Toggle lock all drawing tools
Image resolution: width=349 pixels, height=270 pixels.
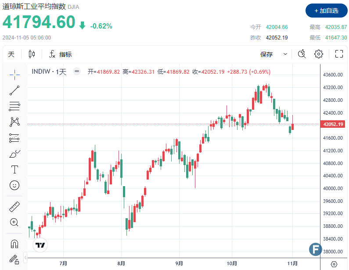point(14,259)
